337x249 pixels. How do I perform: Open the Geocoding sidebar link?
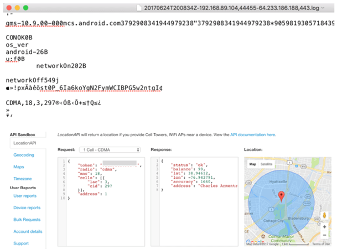click(x=24, y=155)
